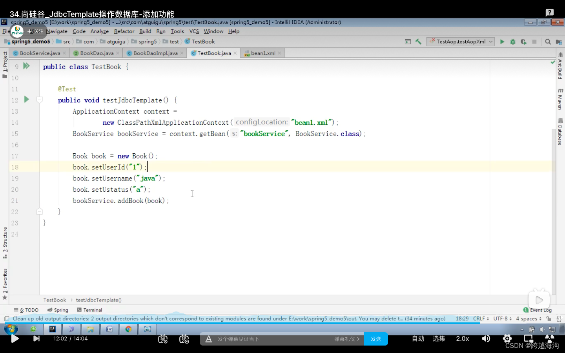Toggle danmaku bullet comments display
Screen dimensions: 565x353
163,339
